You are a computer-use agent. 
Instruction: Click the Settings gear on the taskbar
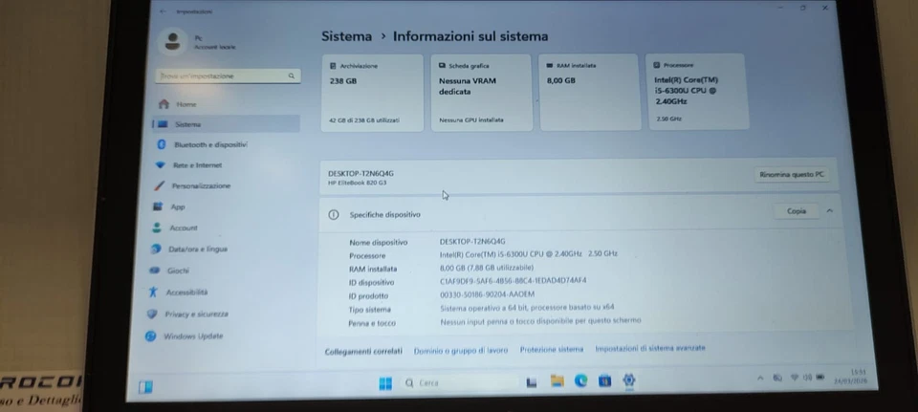[x=629, y=379]
